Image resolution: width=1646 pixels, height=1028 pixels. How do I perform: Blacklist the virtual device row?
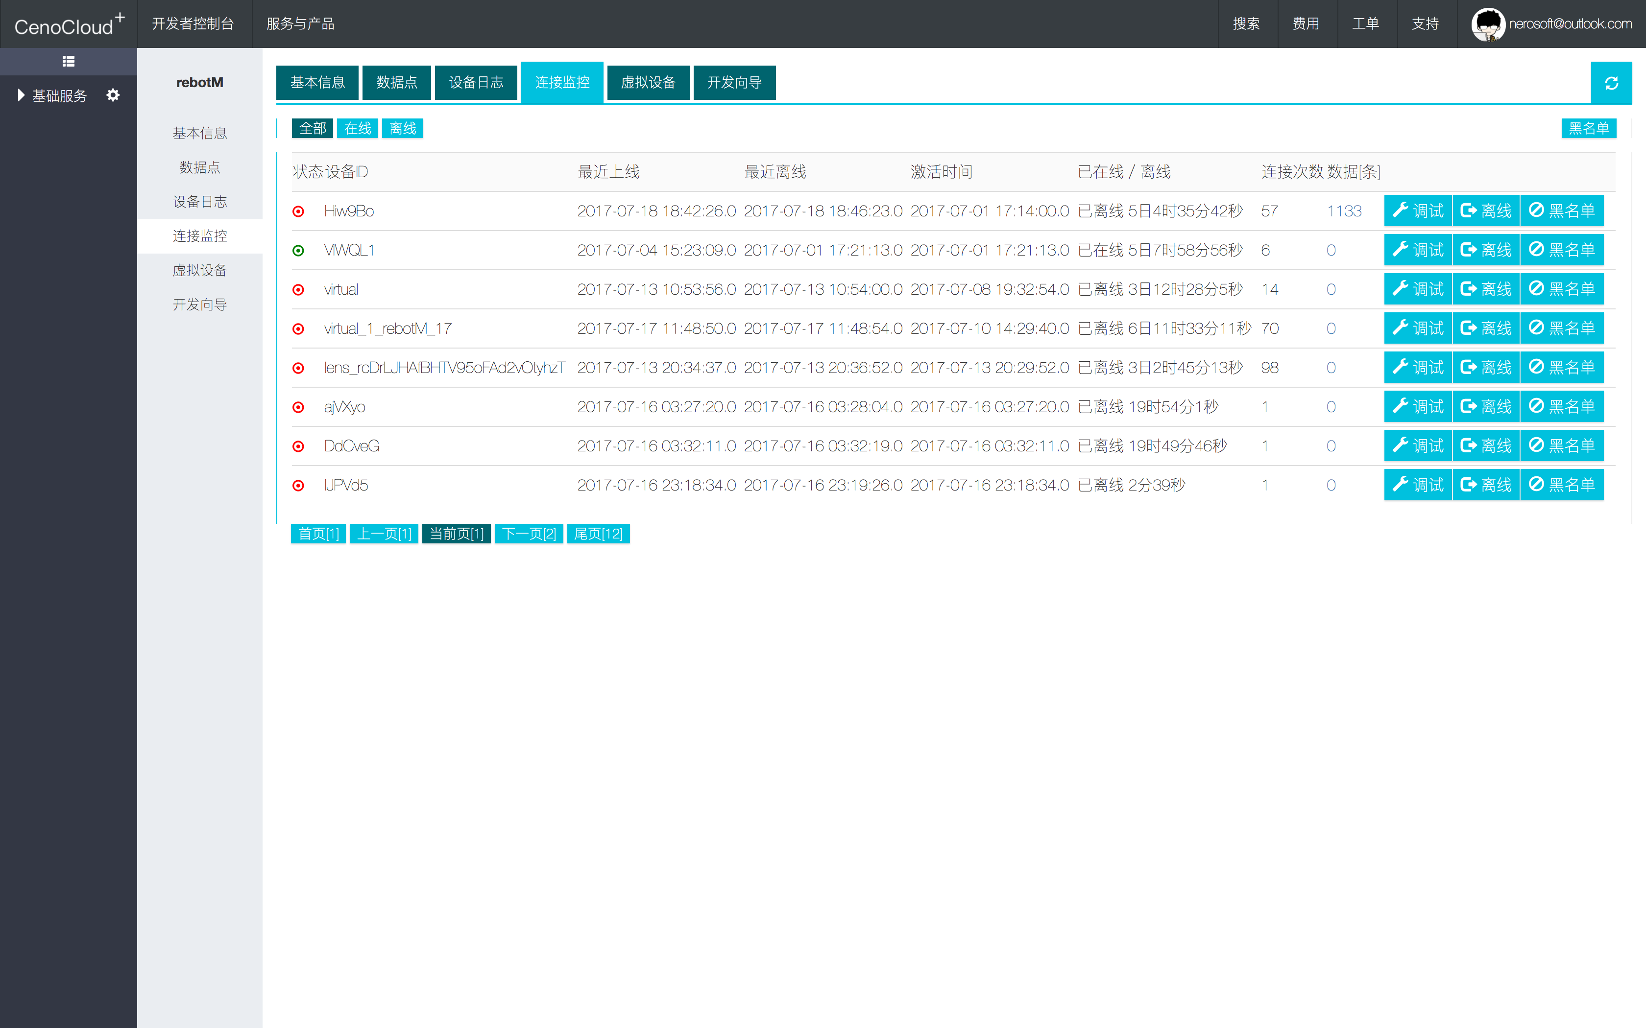pyautogui.click(x=1562, y=289)
